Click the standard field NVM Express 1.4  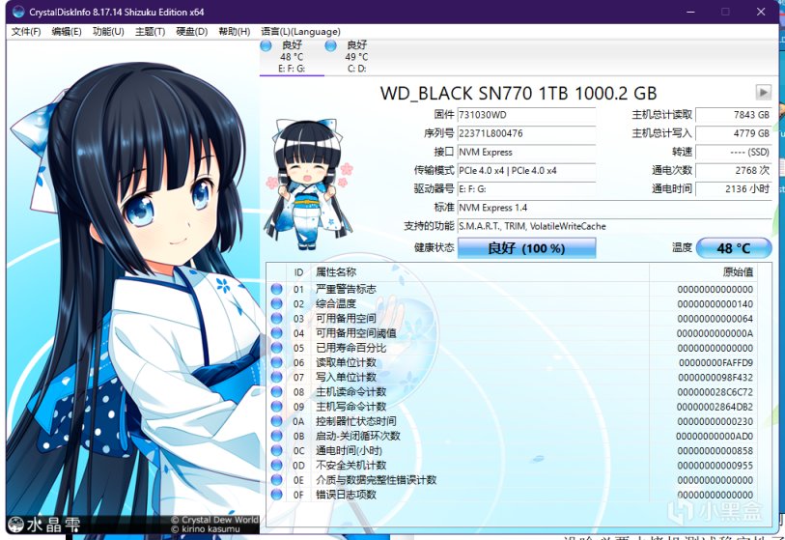[x=615, y=208]
